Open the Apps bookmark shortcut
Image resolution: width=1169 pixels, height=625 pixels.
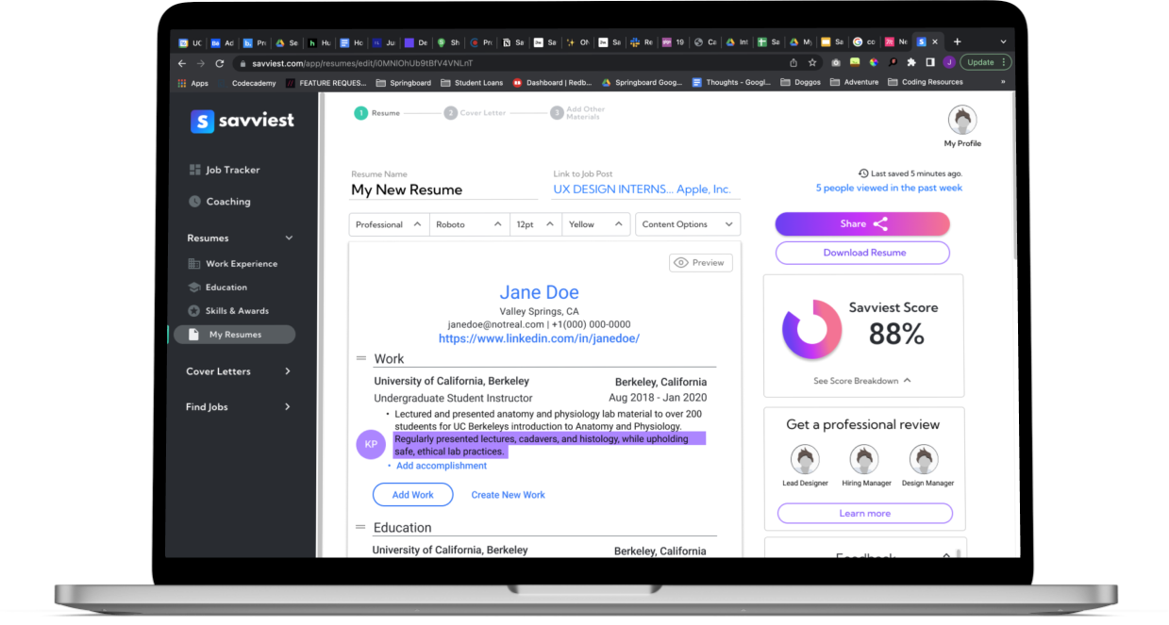tap(193, 83)
